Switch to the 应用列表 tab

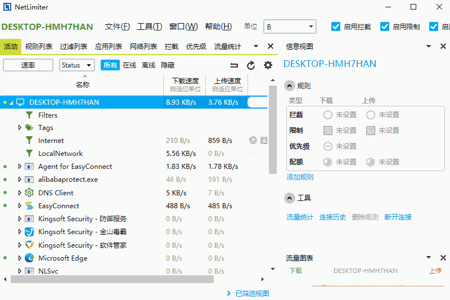109,47
